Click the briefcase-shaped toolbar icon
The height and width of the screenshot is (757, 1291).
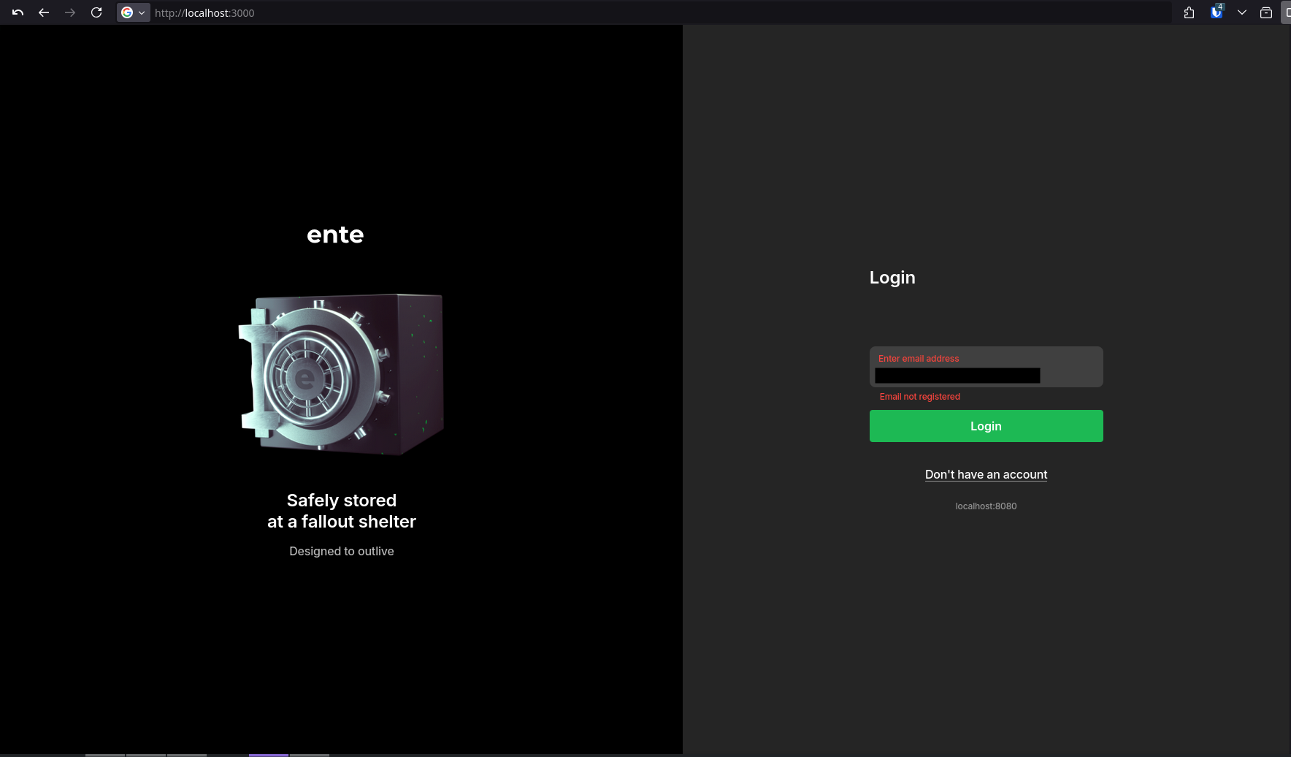click(x=1266, y=12)
